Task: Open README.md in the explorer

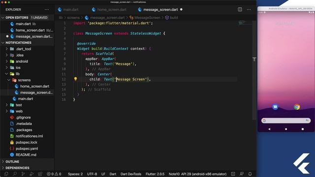Action: [x=26, y=155]
